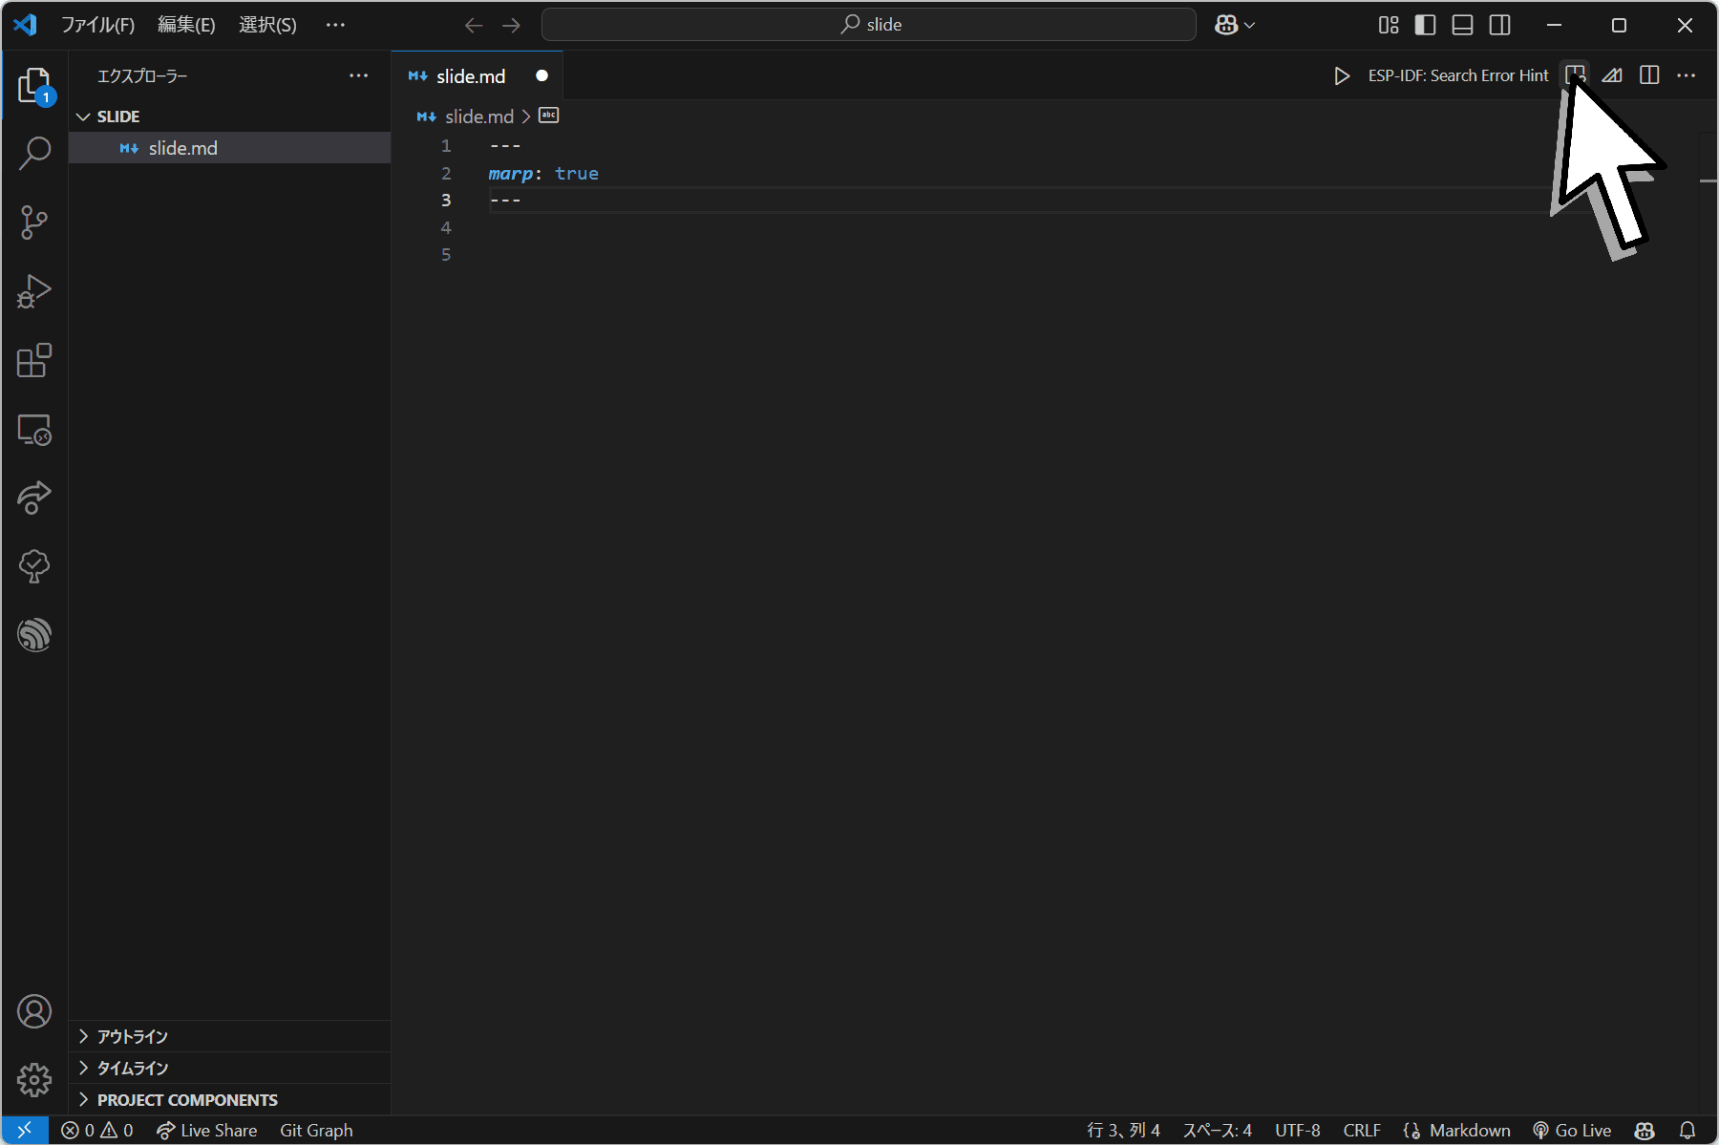Open the tree-shaped extension icon in activity bar
This screenshot has height=1145, width=1719.
click(34, 566)
